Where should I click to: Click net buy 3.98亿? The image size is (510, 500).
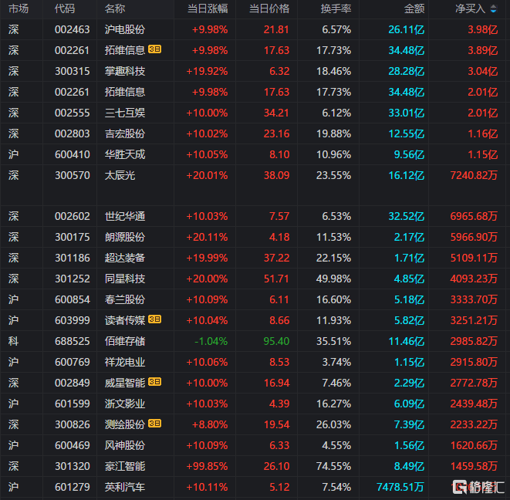(483, 29)
